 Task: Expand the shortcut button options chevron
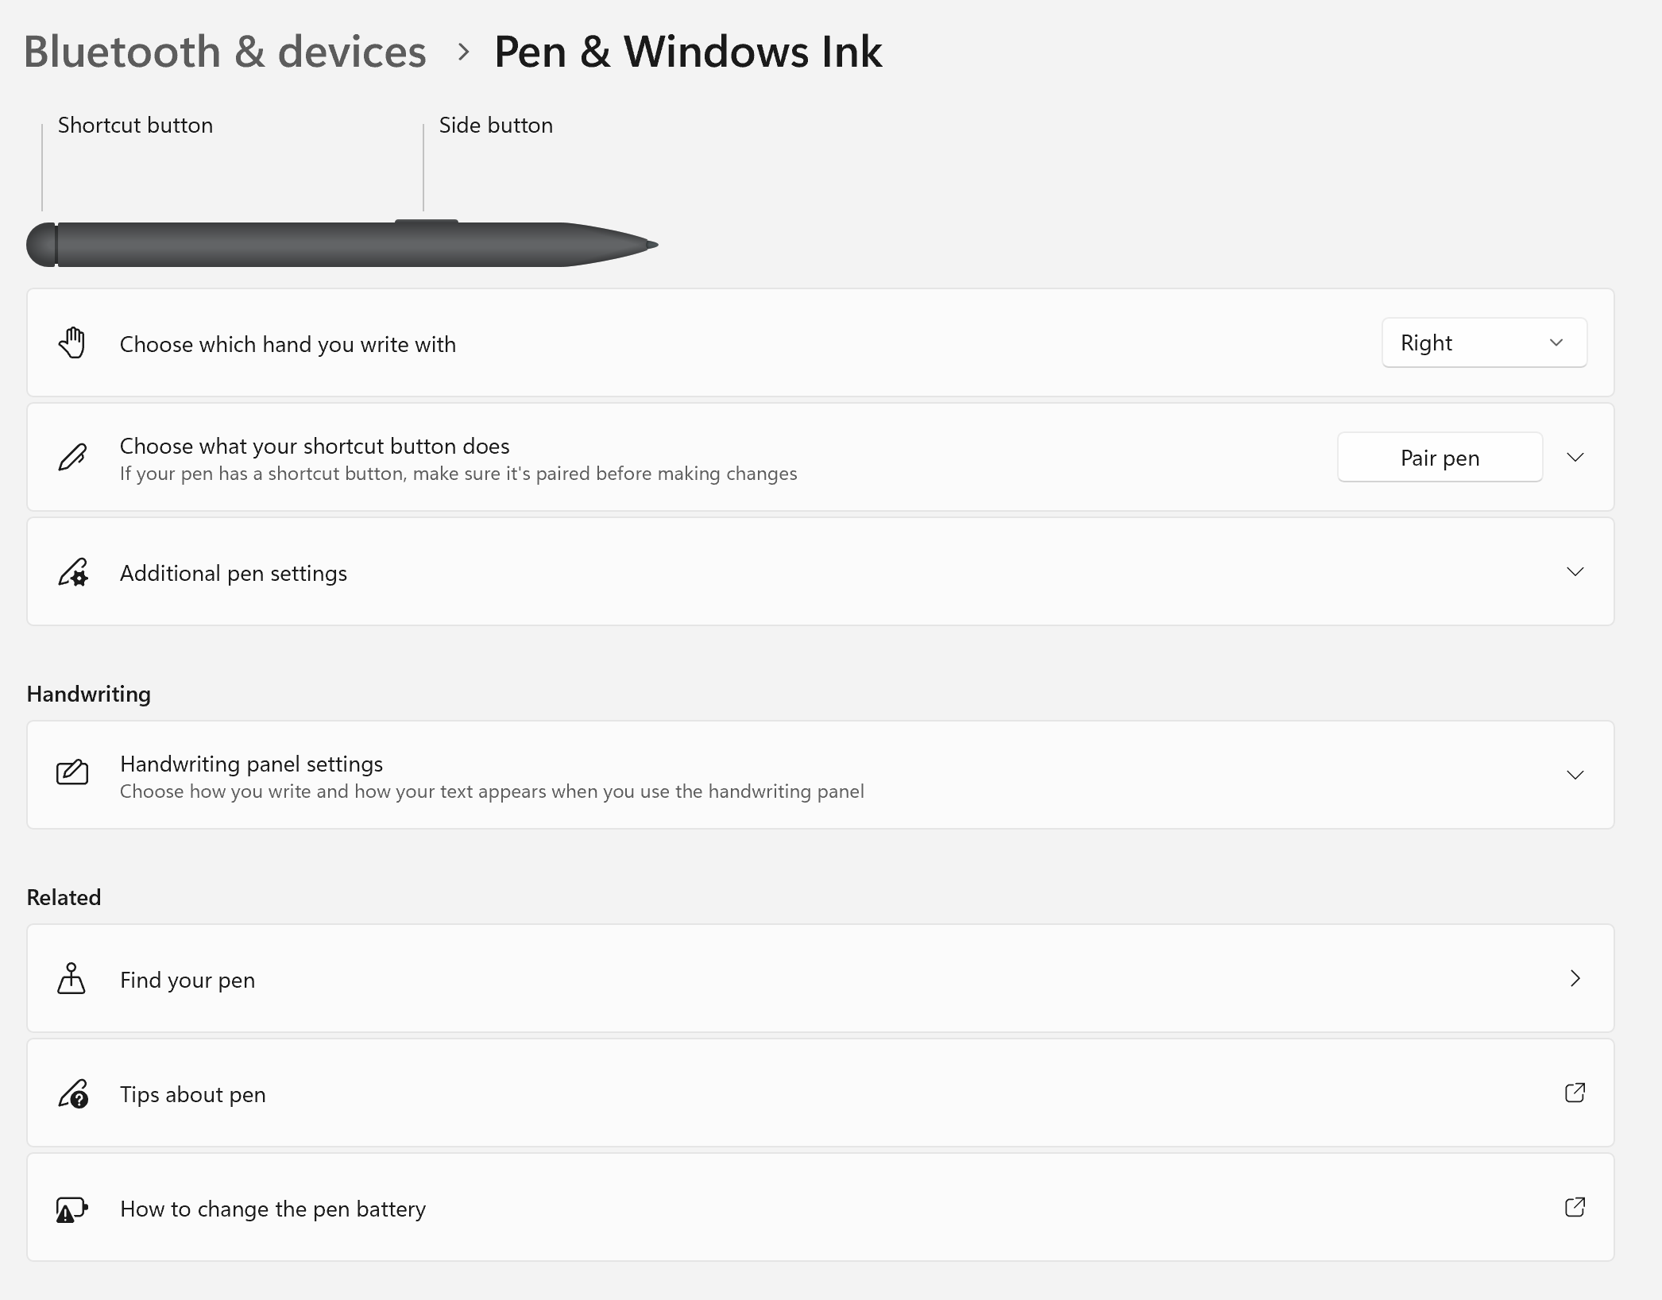[1575, 457]
